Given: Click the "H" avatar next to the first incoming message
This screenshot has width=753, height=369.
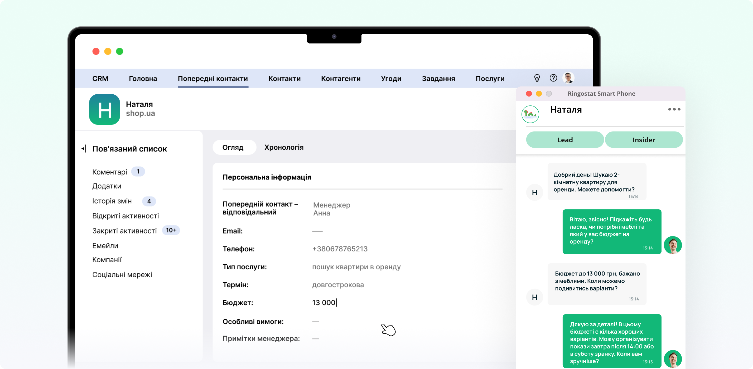Looking at the screenshot, I should click(x=534, y=192).
